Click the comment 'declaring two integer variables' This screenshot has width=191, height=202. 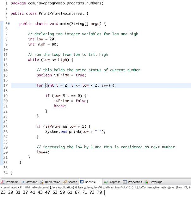click(x=83, y=34)
